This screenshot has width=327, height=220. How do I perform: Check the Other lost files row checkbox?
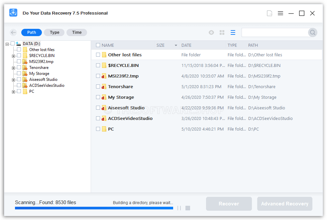tap(98, 55)
